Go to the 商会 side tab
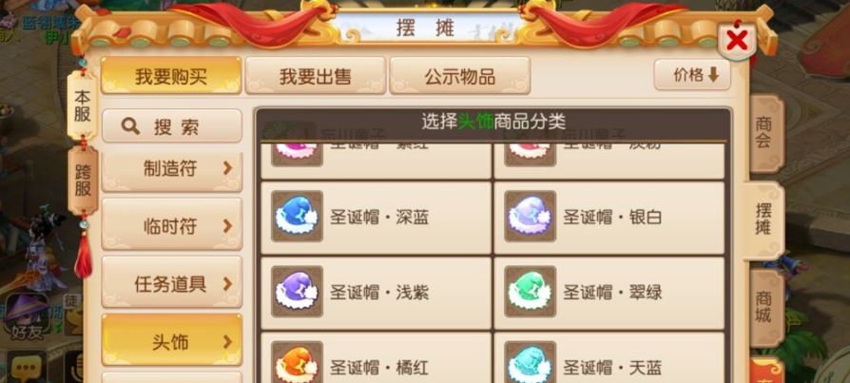The height and width of the screenshot is (383, 850). (x=764, y=133)
